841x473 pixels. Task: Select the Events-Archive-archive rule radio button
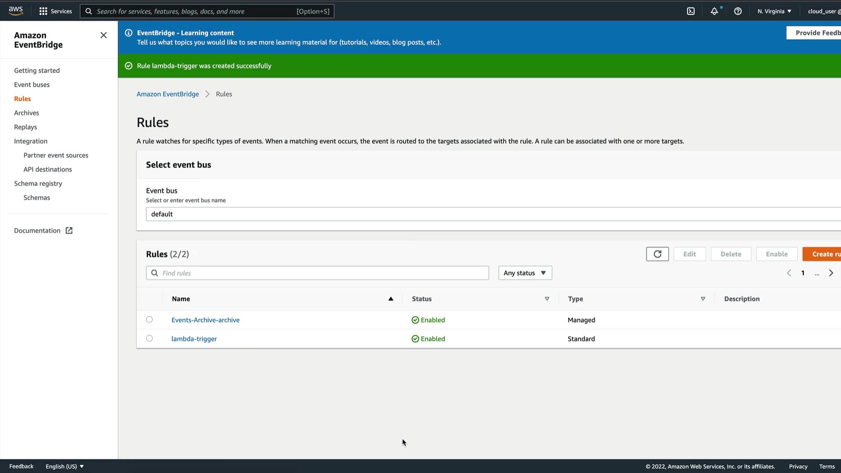tap(149, 320)
